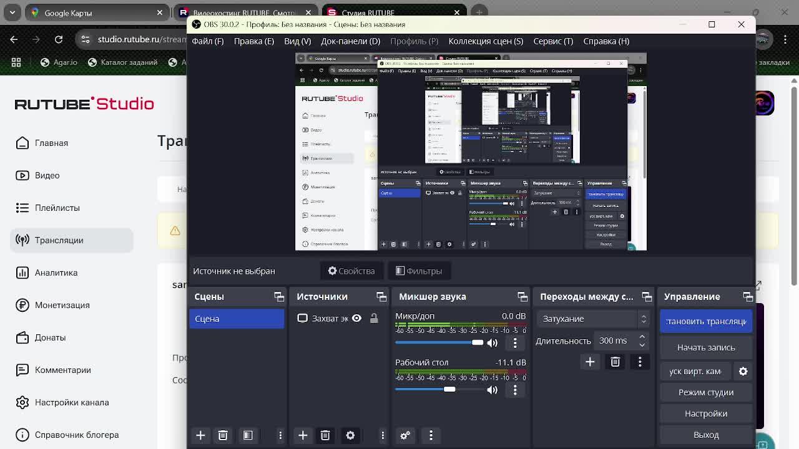Mute the Микр/доп audio channel
Viewport: 799px width, 449px height.
tap(493, 342)
